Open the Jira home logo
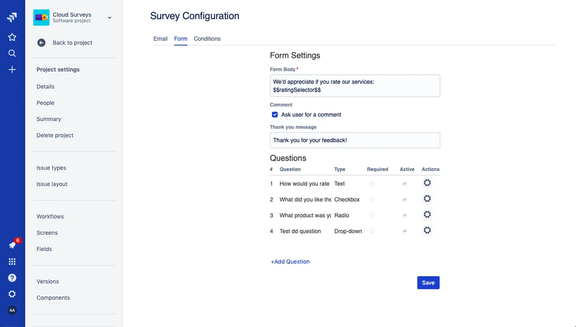The width and height of the screenshot is (576, 327). tap(12, 18)
